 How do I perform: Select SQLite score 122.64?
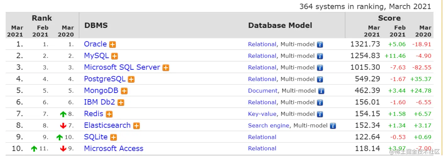368,137
